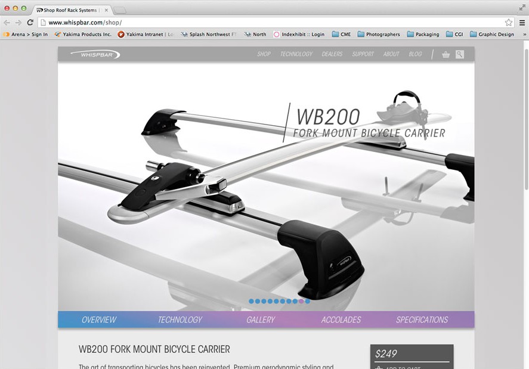Select the first carousel slide dot
This screenshot has width=529, height=369.
click(x=251, y=302)
